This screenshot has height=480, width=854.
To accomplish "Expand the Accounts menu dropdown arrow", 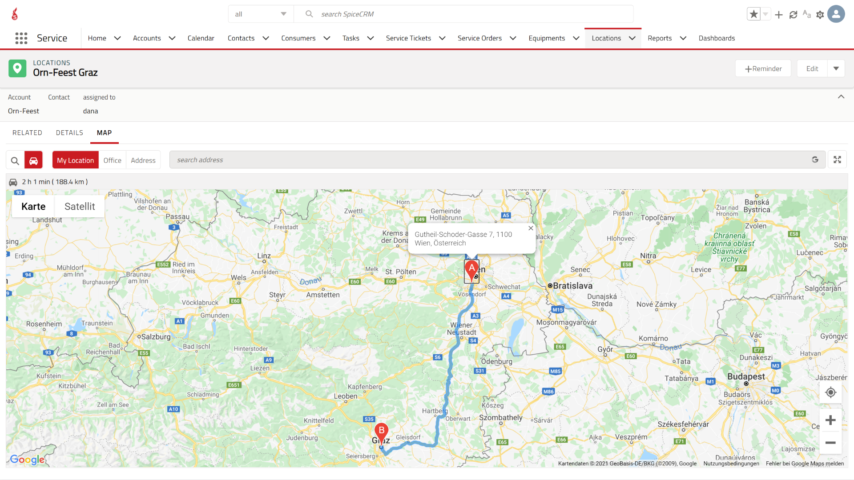I will [172, 38].
